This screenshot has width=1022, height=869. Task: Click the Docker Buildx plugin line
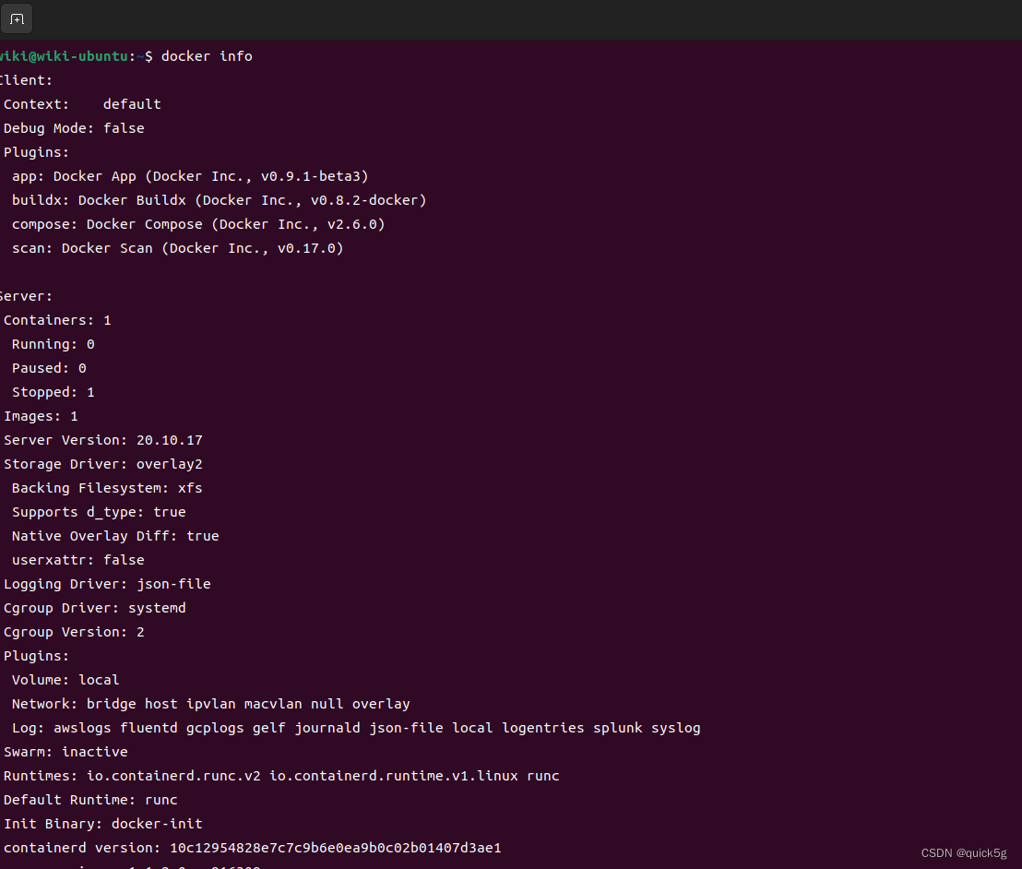pos(219,200)
